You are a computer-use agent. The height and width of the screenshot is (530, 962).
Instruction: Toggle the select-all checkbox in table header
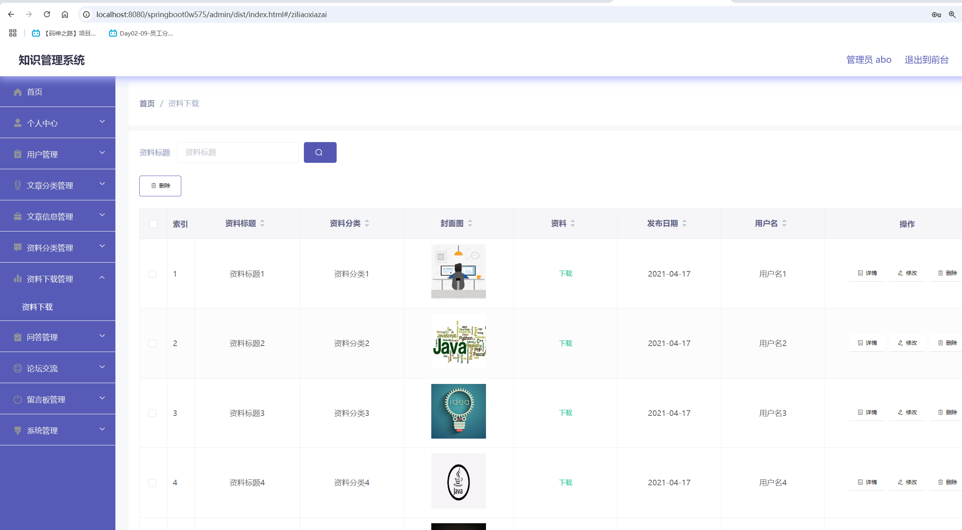153,224
